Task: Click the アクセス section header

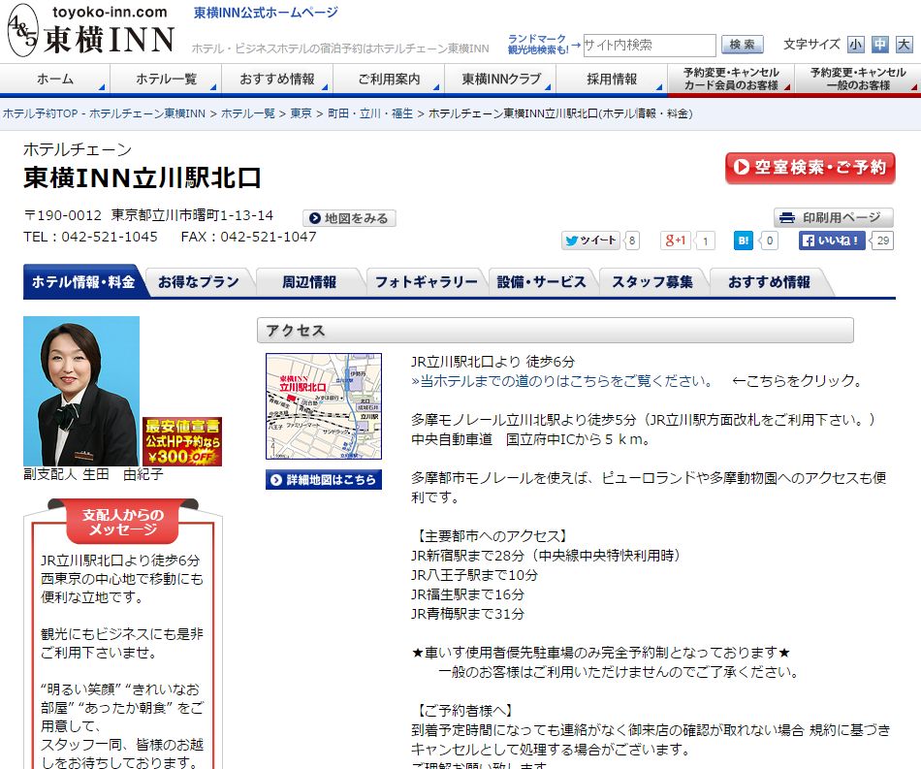Action: pos(556,330)
